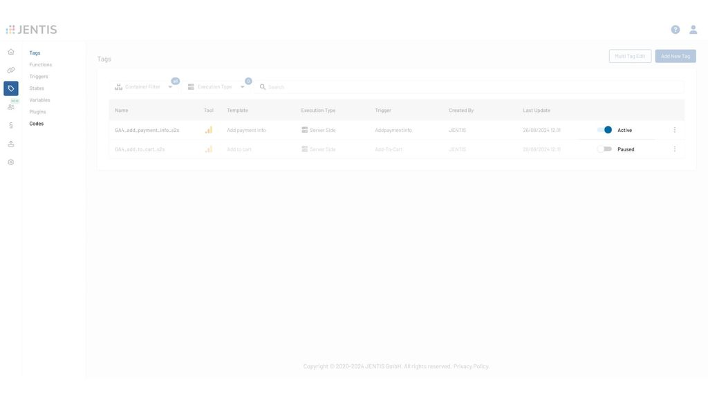Open three-dot menu for GA4_add_to_cart_s2s row
The width and height of the screenshot is (708, 398).
click(675, 149)
